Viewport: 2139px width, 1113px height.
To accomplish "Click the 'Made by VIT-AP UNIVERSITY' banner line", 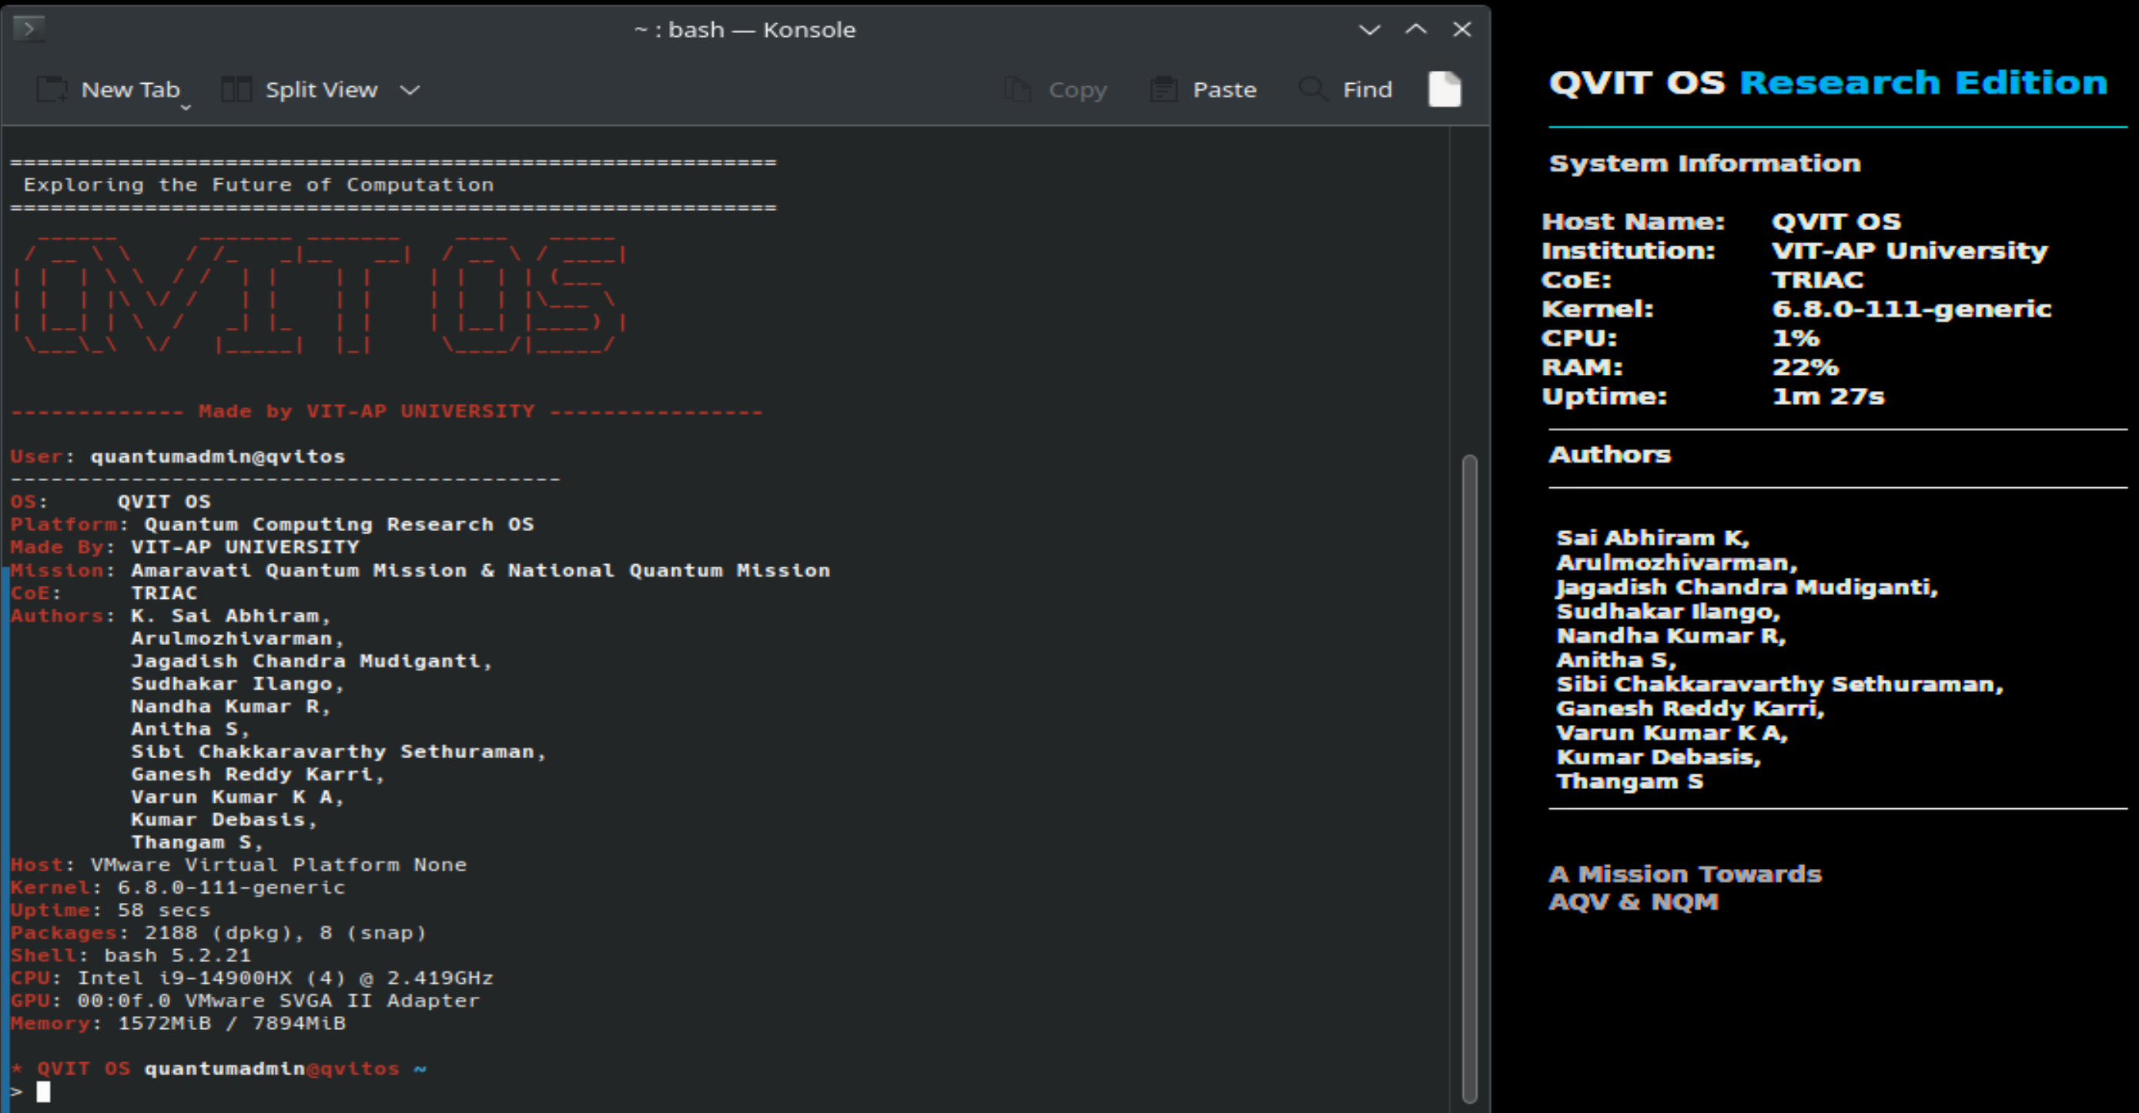I will click(x=386, y=411).
